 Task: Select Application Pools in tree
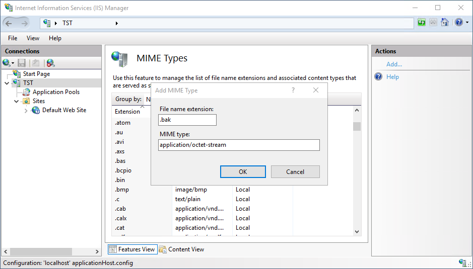point(56,92)
